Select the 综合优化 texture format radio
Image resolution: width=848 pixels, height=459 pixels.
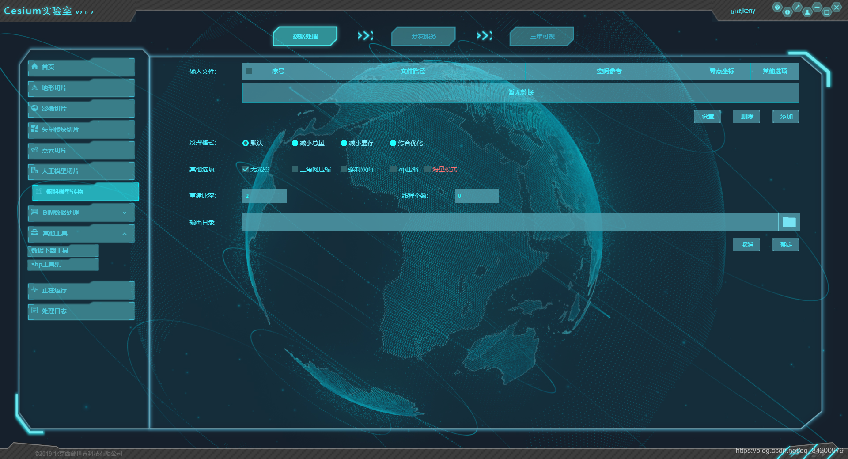pos(393,143)
